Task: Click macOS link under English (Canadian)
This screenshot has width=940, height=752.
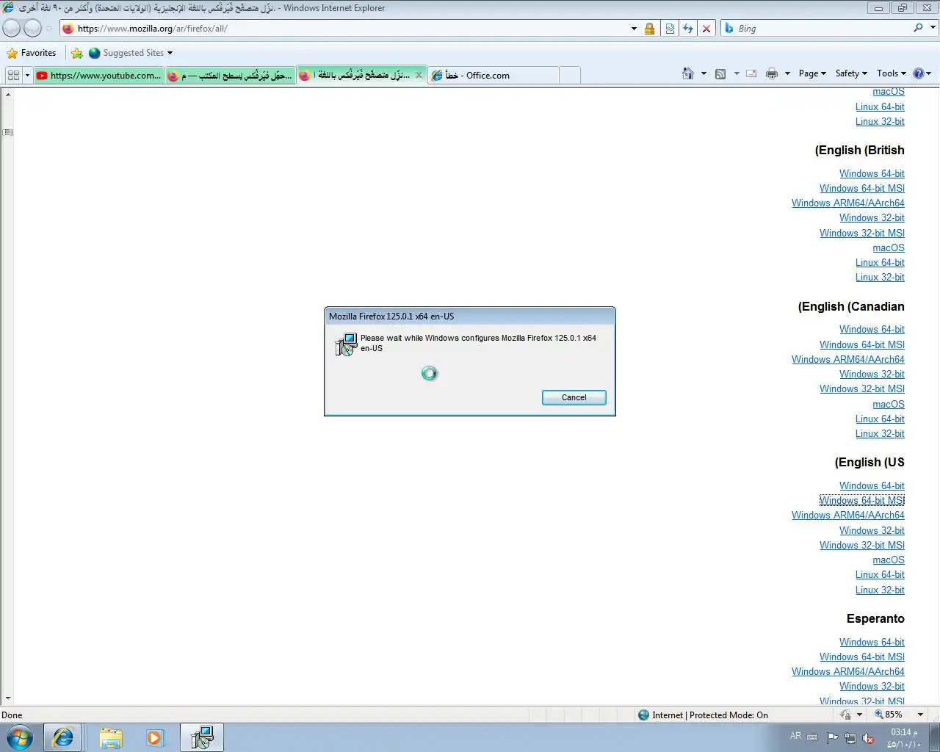Action: (x=889, y=405)
